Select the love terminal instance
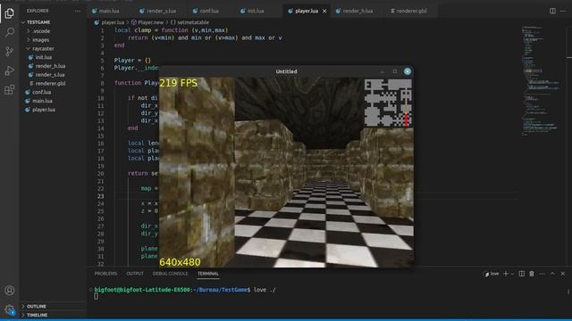Viewport: 572px width, 321px height. 491,274
